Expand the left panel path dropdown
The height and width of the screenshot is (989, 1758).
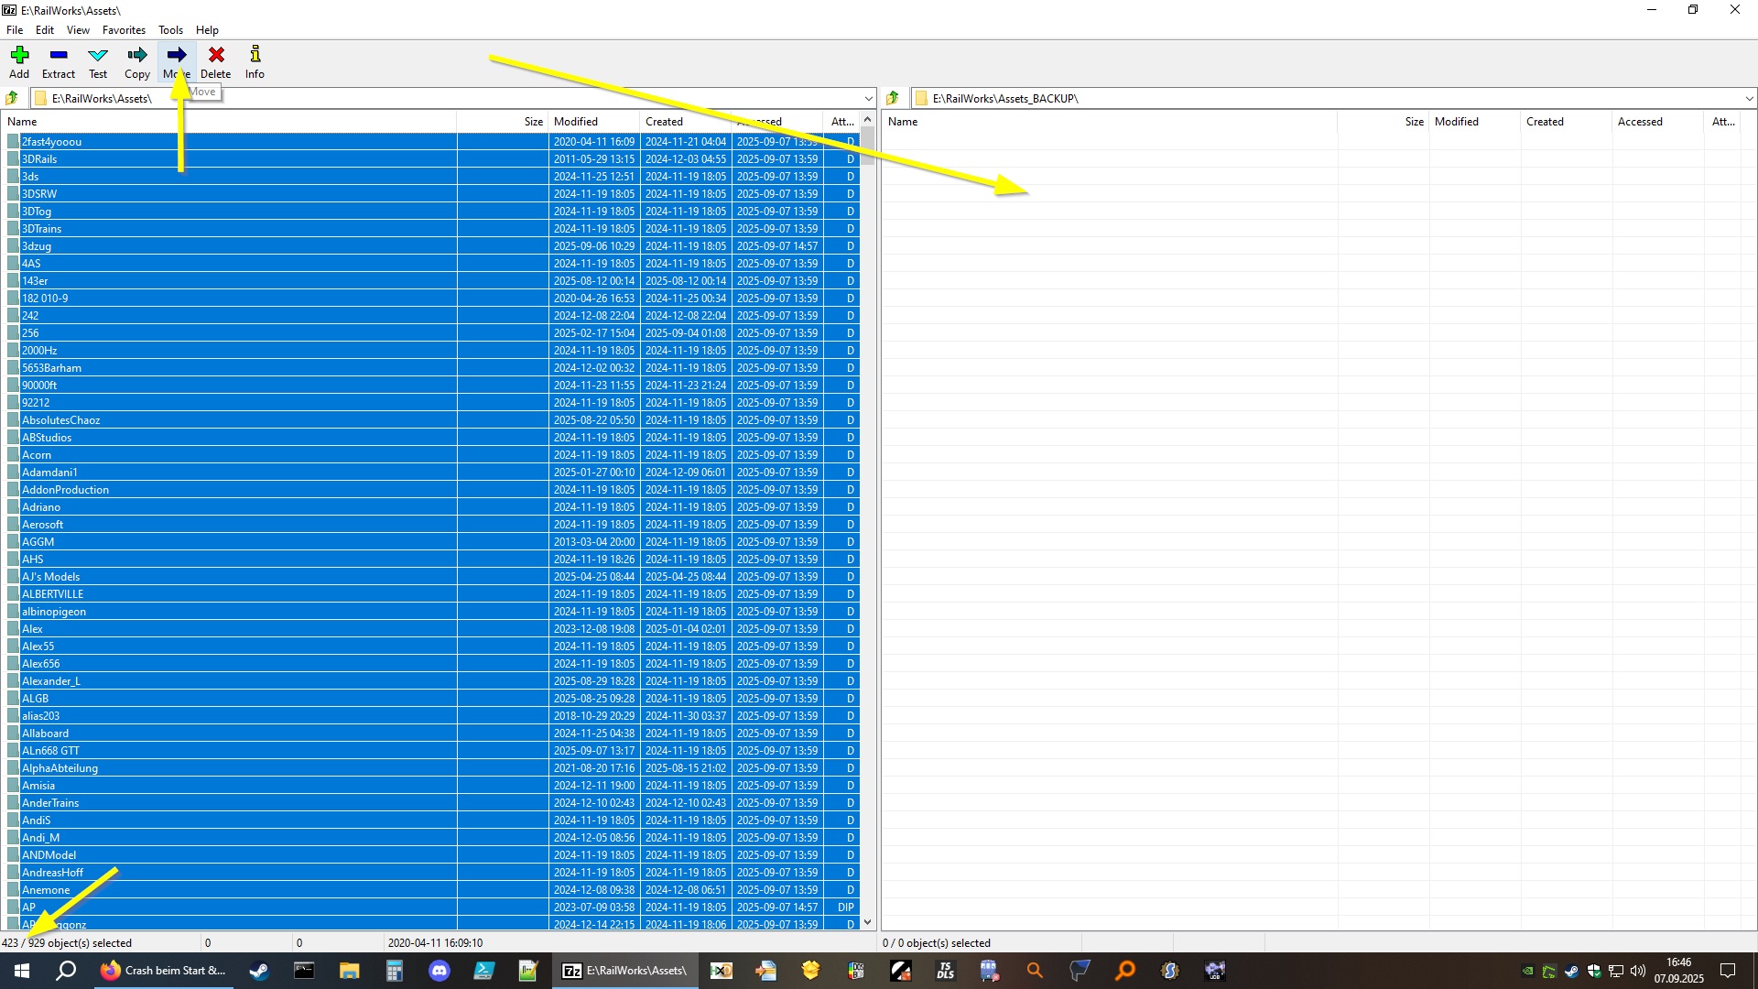pos(868,98)
